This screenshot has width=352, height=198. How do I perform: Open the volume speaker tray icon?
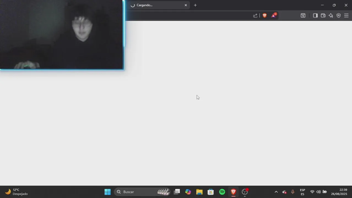point(318,192)
